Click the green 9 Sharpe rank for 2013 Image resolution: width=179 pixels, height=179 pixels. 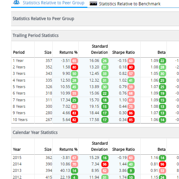point(131,171)
